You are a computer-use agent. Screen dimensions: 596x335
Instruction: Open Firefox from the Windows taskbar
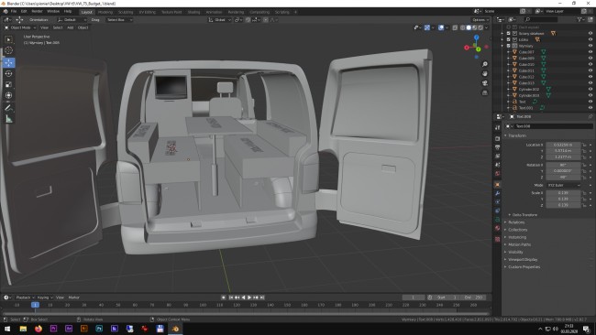(39, 329)
